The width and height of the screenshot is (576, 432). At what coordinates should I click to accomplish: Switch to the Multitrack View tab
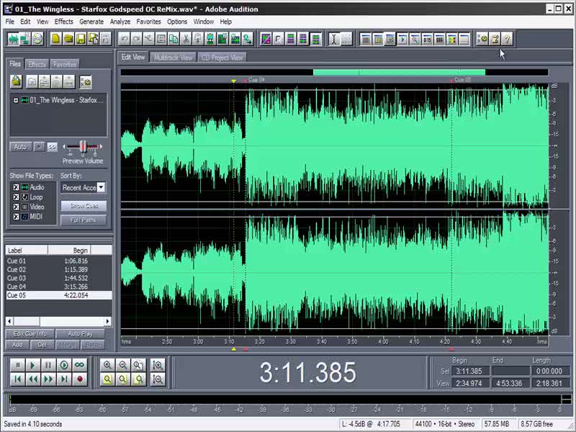coord(172,57)
